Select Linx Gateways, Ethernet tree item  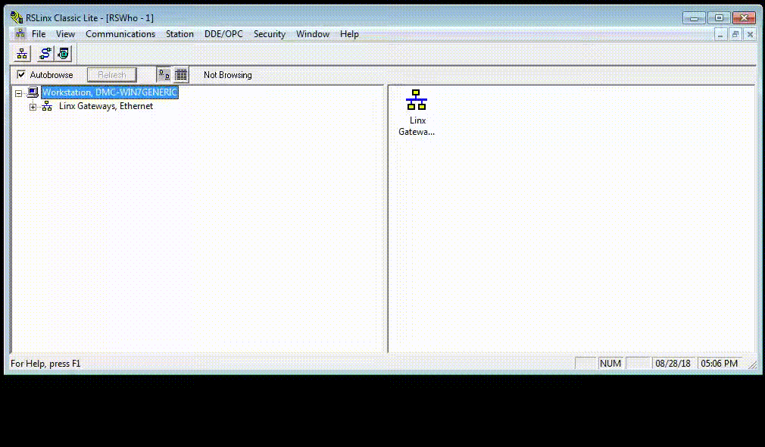pos(106,106)
